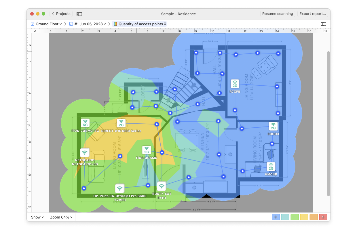Click the RYH1 label text

(162, 198)
